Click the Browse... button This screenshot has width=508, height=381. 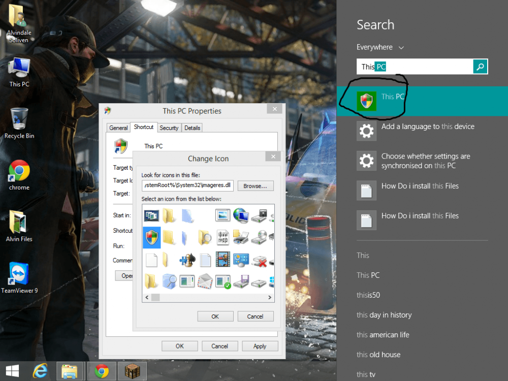(x=256, y=186)
